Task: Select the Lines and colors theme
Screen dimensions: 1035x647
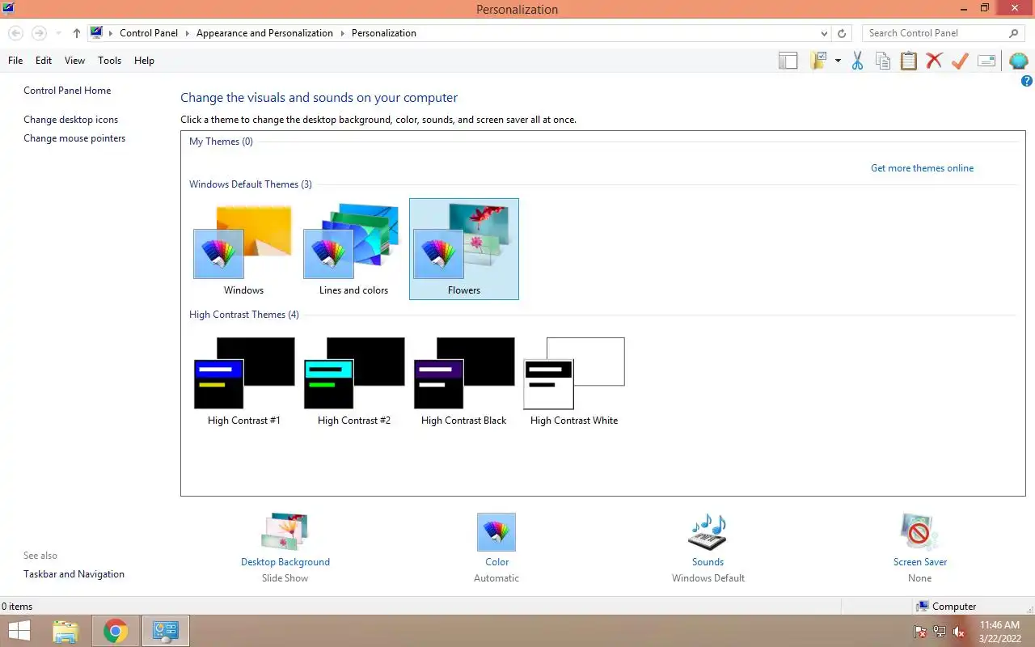Action: tap(353, 249)
